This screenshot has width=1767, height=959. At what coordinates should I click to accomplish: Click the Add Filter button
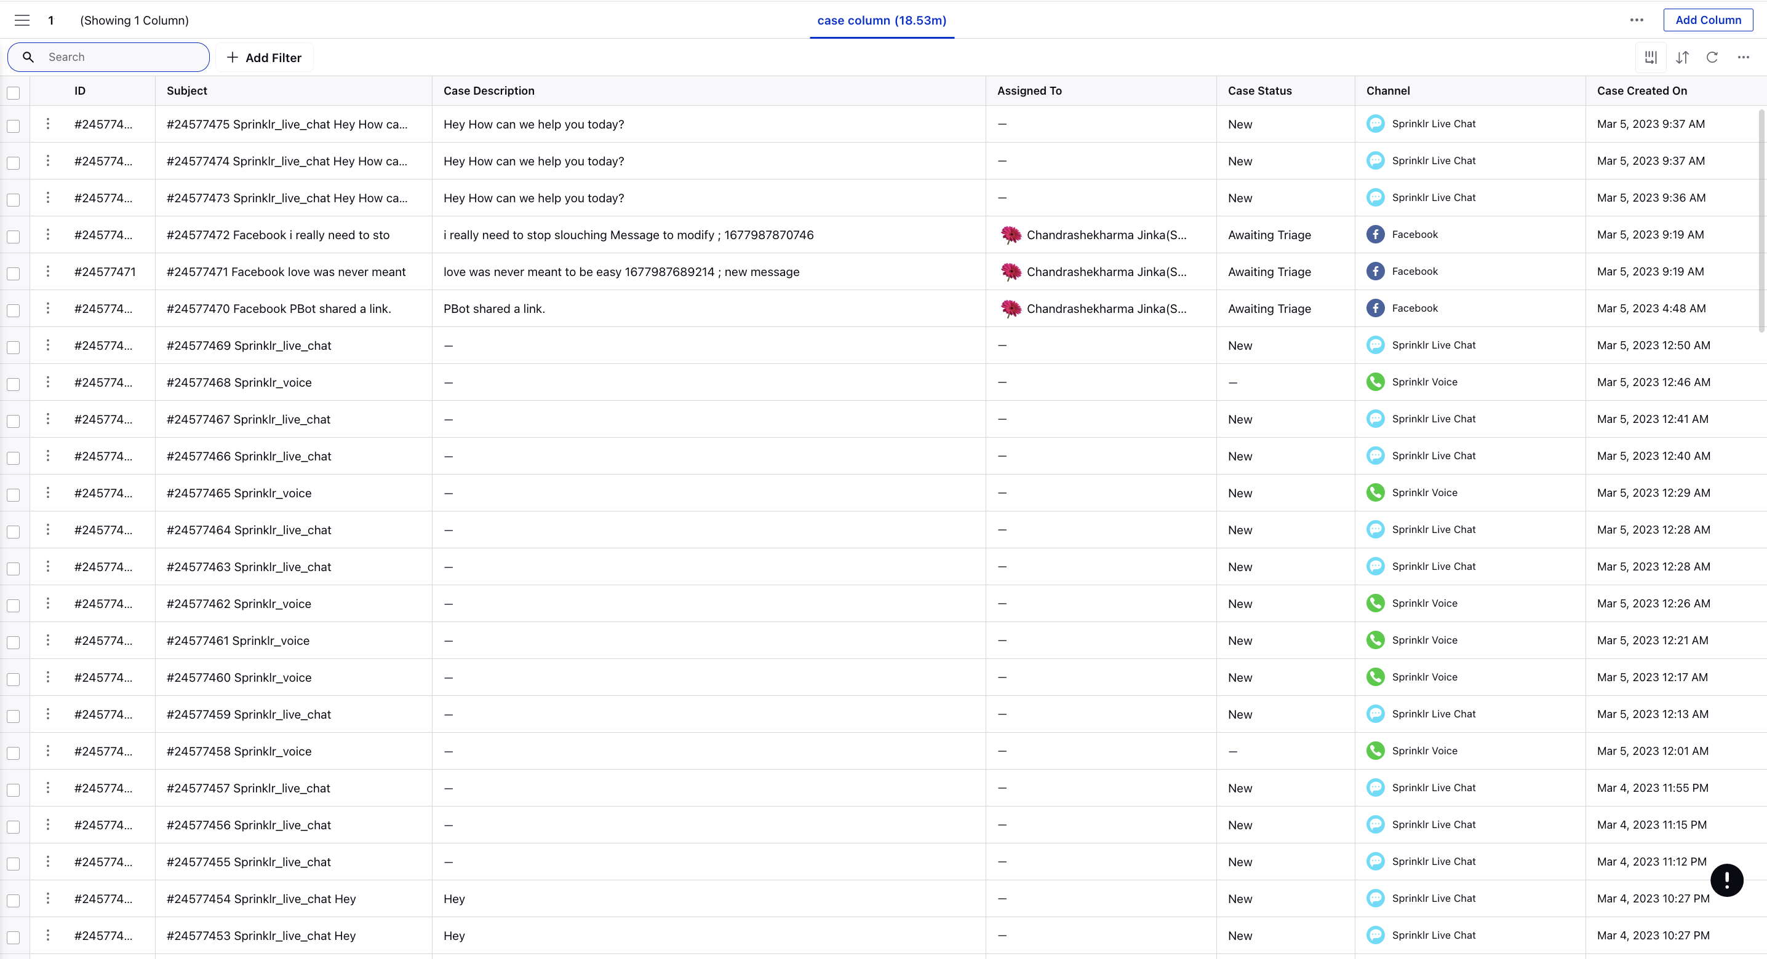tap(264, 58)
